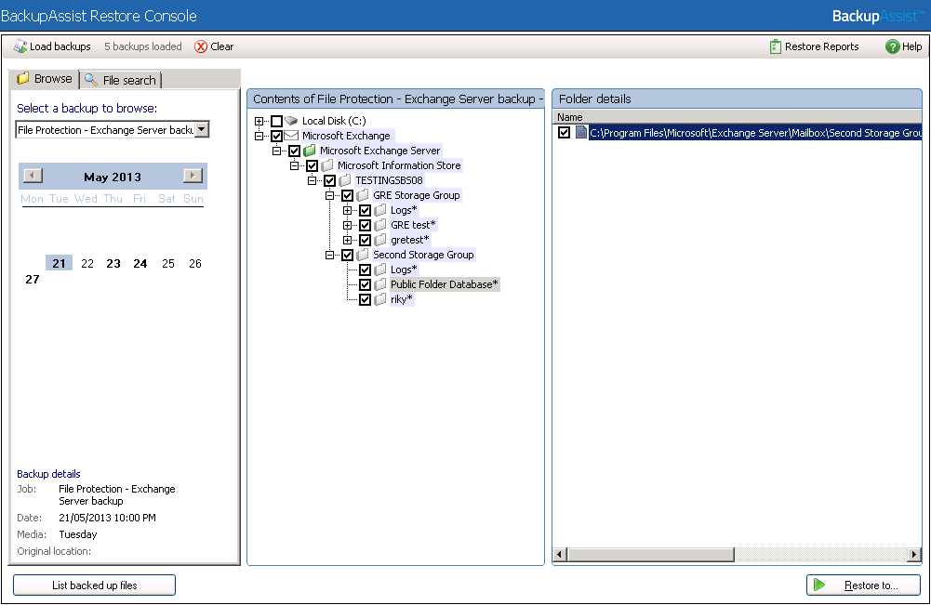Click the GRE test* folder icon
The width and height of the screenshot is (931, 605).
[380, 225]
